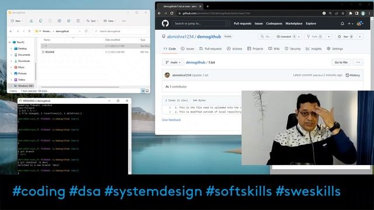Open the Fork options dropdown arrow

[x=328, y=37]
